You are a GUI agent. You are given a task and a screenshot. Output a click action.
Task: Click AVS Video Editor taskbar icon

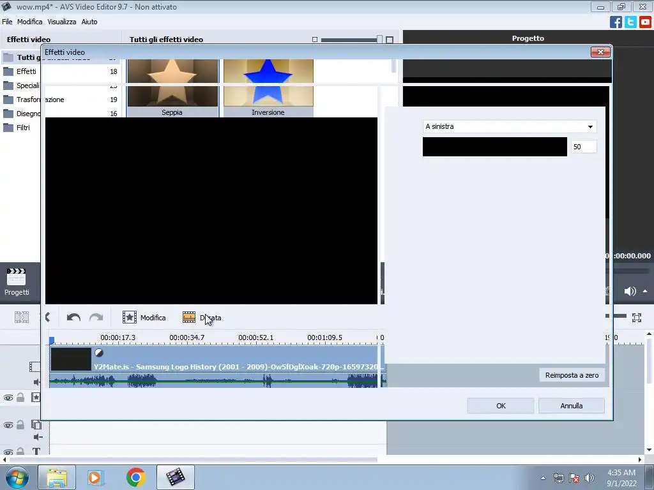175,477
